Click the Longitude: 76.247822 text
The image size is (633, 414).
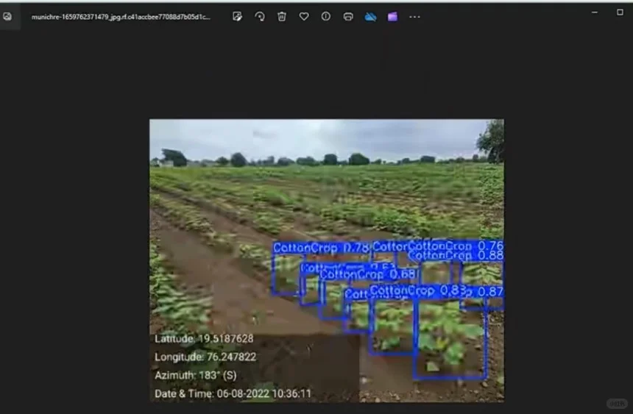pyautogui.click(x=205, y=357)
